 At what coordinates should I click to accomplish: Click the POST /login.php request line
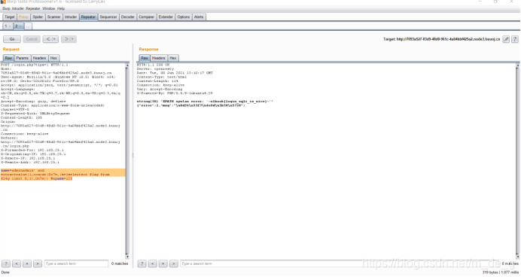[x=34, y=65]
